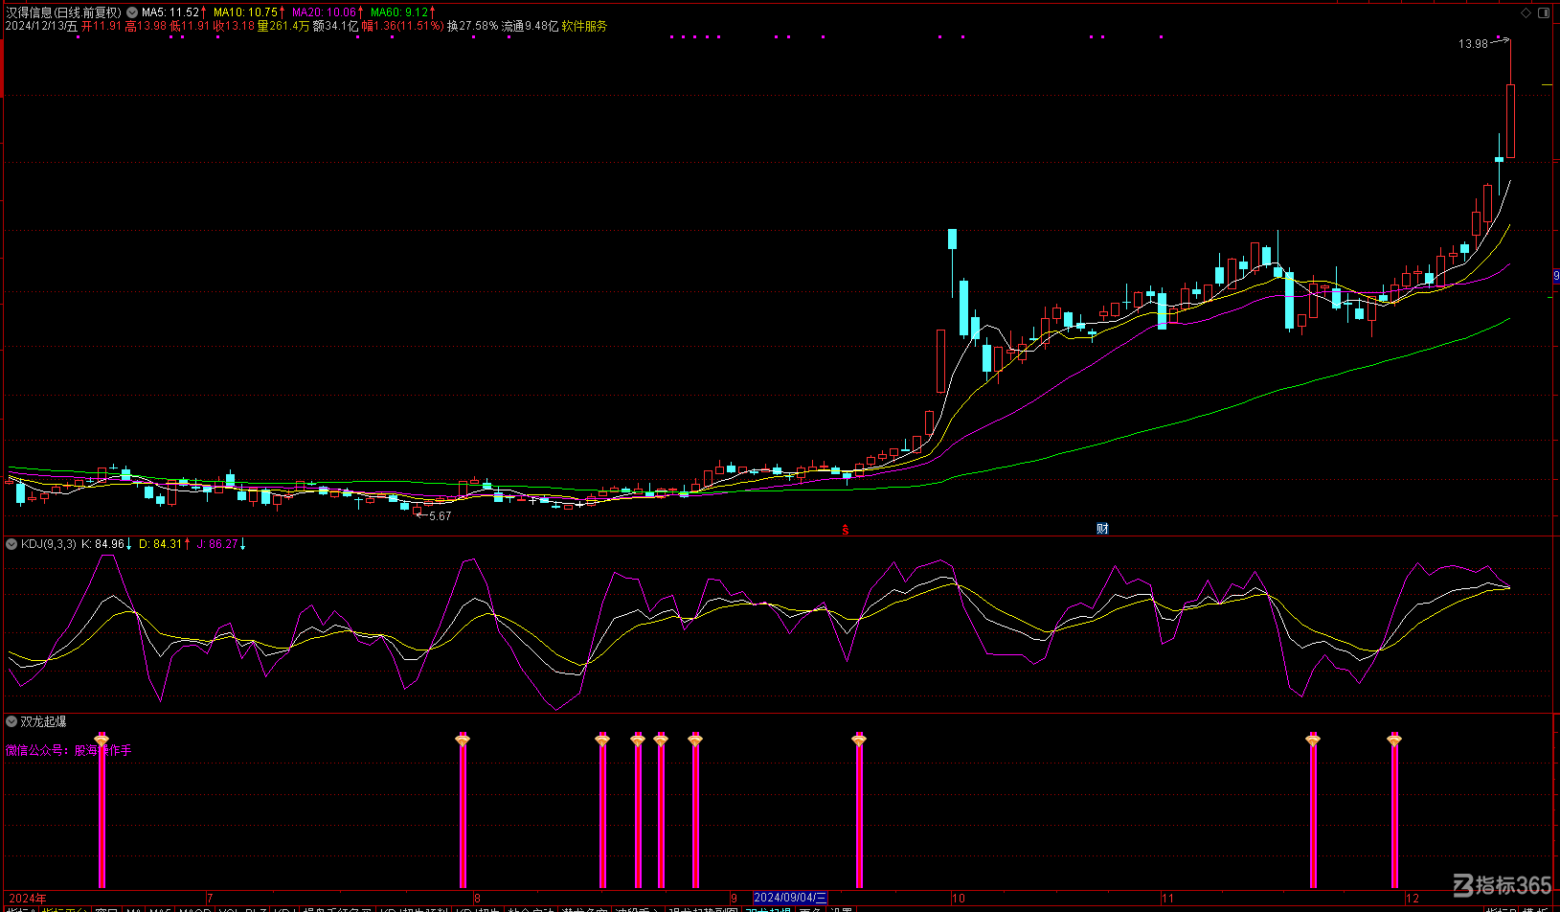Click the 量261.4万 volume value
This screenshot has height=912, width=1560.
[x=283, y=26]
